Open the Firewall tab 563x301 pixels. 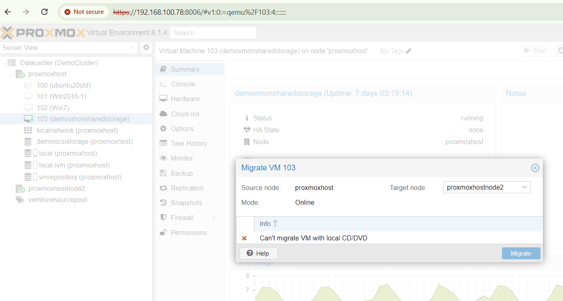[190, 217]
